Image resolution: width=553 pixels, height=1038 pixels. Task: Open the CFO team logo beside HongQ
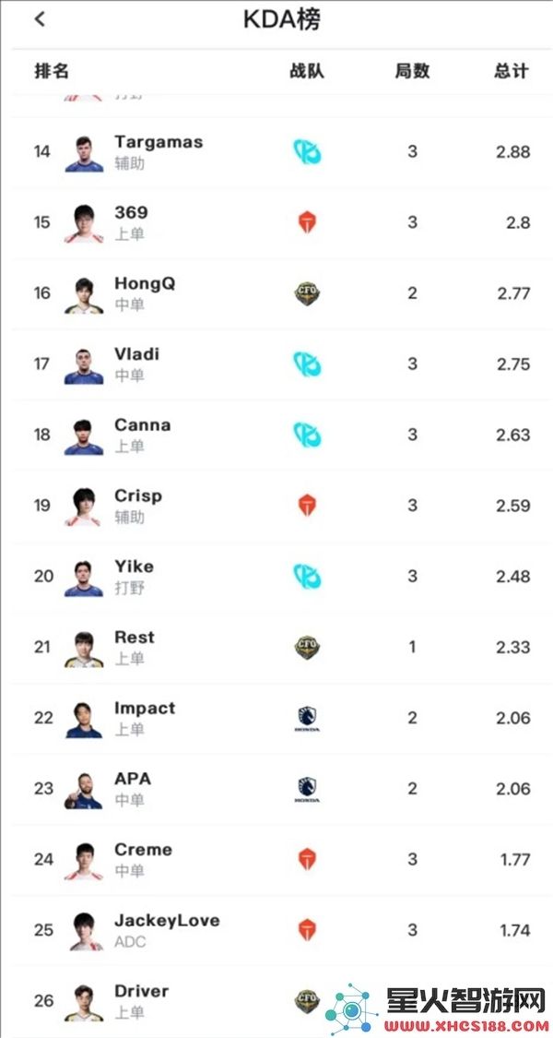308,293
